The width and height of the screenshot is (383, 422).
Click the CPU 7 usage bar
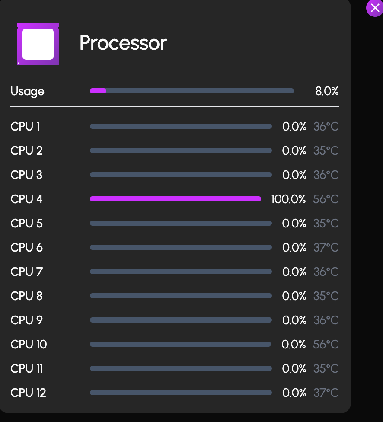181,272
